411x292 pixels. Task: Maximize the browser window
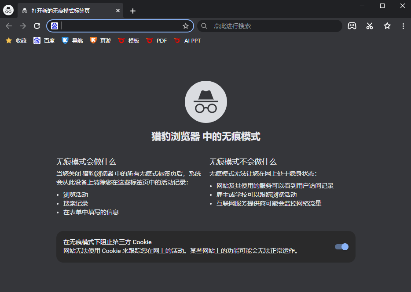point(382,6)
